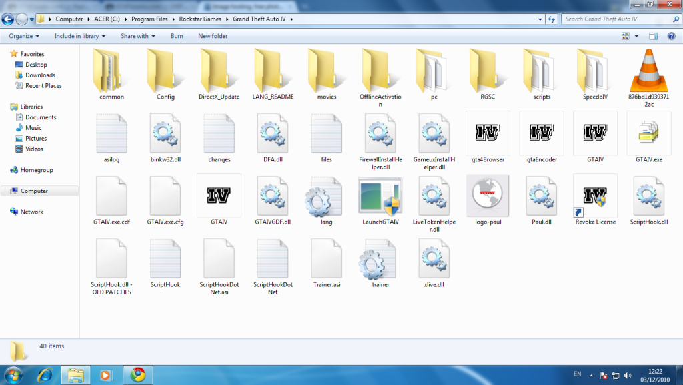Viewport: 683px width, 385px height.
Task: Select Downloads under Favorites
Action: 40,75
